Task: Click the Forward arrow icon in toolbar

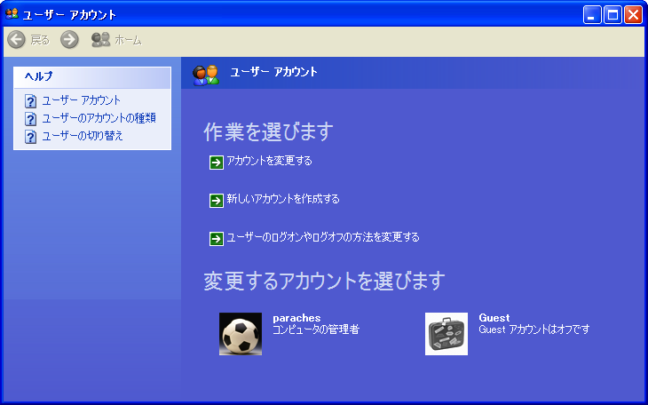Action: [69, 40]
